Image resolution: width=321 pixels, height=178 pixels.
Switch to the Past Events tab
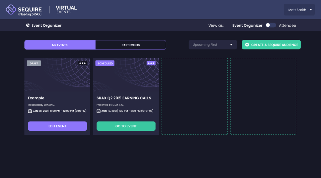tap(131, 45)
